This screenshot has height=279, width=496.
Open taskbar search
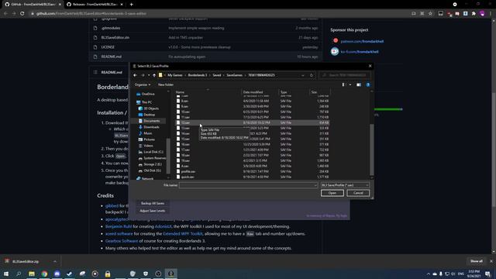click(19, 274)
